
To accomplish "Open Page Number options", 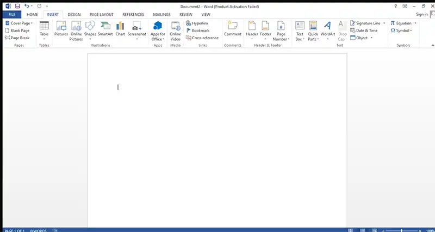I will point(281,31).
